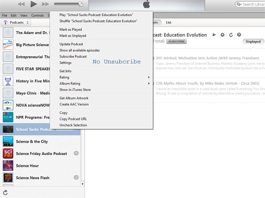Click the NOVA scienceNOW artwork thumbnail
The width and height of the screenshot is (265, 198).
[x=8, y=106]
